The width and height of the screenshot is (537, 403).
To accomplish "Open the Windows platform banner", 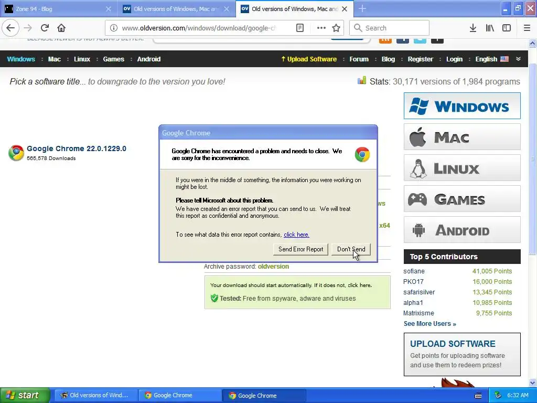I will click(x=462, y=106).
